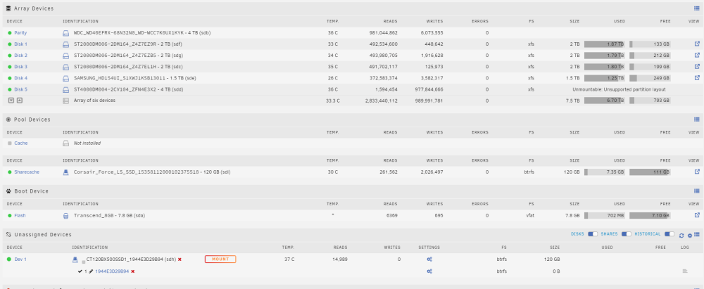Viewport: 704px width, 289px height.
Task: Refresh the Unassigned Devices list
Action: tap(681, 235)
